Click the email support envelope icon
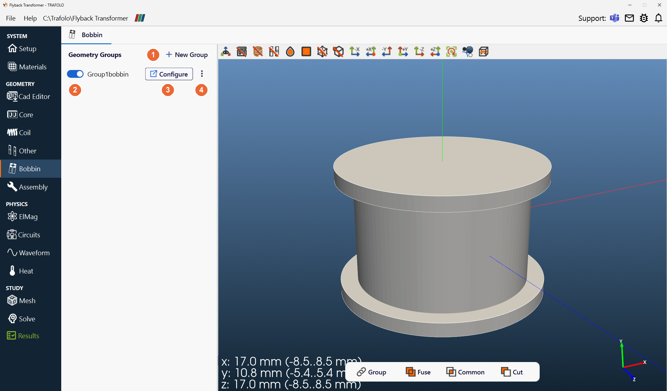 point(629,18)
